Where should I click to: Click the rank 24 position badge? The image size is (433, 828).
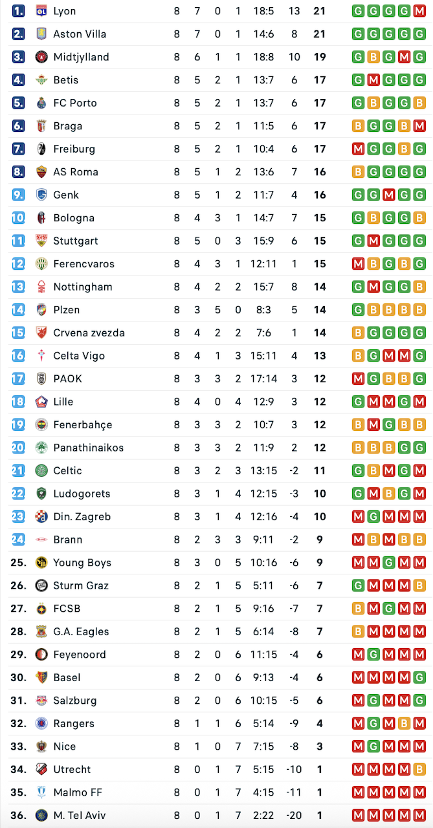coord(18,539)
